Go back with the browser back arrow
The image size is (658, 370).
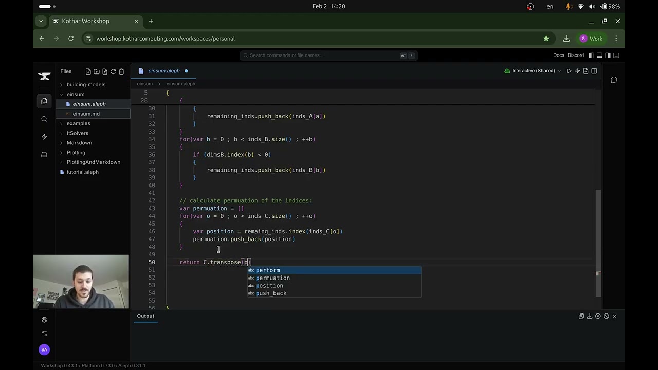point(42,39)
